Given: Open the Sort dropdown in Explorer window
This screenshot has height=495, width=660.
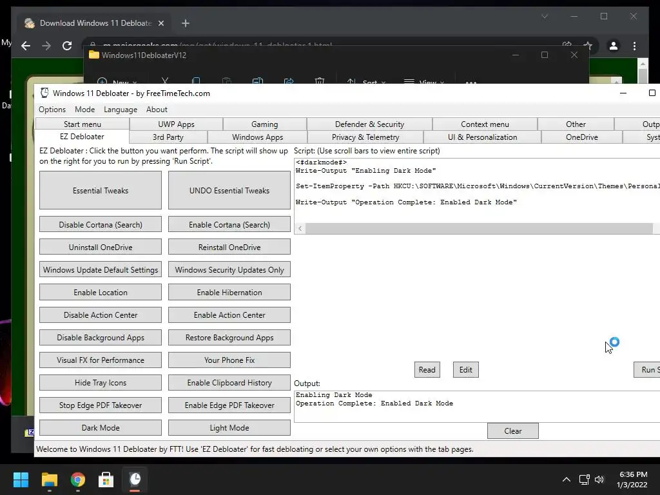Looking at the screenshot, I should pos(365,82).
